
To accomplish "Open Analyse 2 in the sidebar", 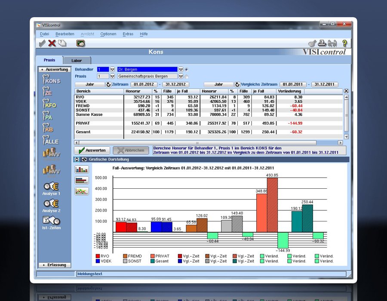I will [x=51, y=206].
